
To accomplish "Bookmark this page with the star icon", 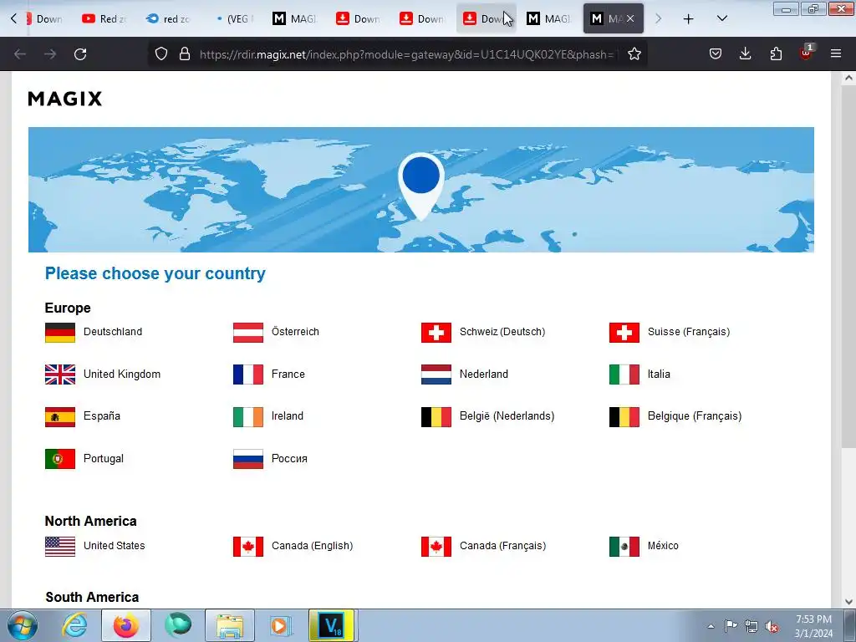I will pyautogui.click(x=634, y=54).
